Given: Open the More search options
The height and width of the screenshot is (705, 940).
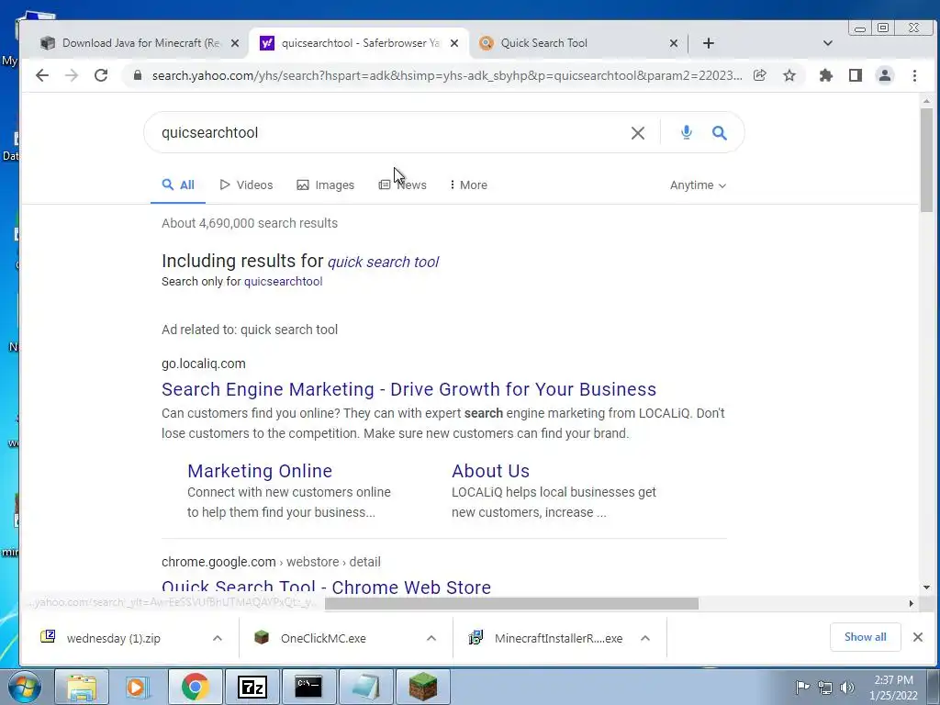Looking at the screenshot, I should [468, 185].
